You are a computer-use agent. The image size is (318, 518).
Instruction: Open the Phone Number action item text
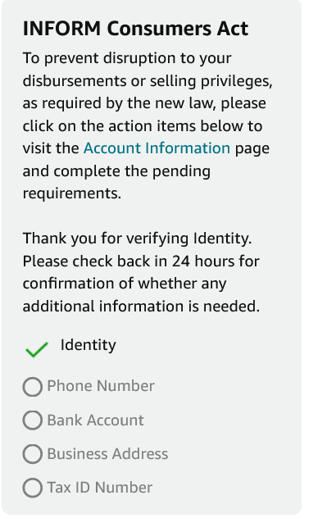[101, 386]
